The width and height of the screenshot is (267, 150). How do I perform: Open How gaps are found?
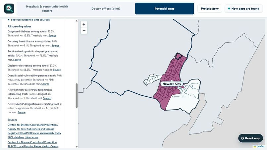coord(243,9)
